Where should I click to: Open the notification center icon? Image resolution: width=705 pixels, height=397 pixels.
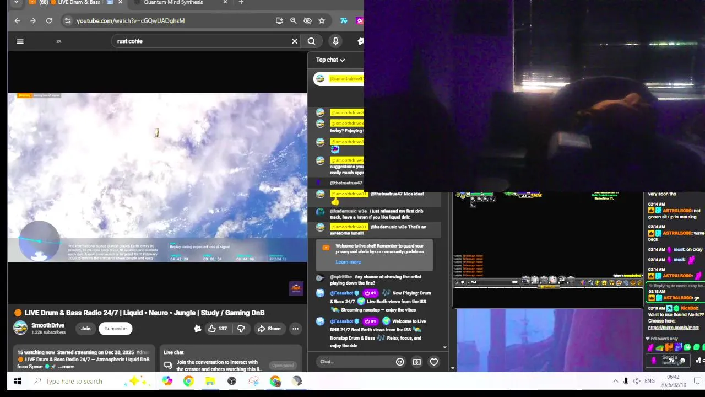coord(697,381)
